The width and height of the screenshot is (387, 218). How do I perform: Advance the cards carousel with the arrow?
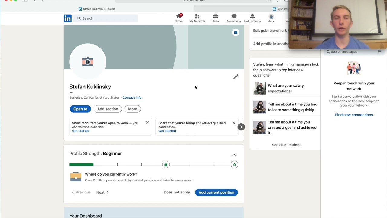241,127
